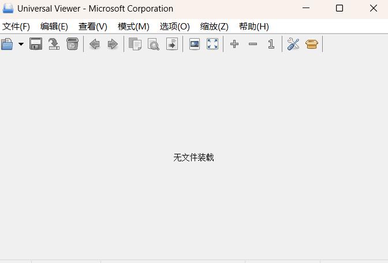Open the 编辑(E) menu
Image resolution: width=388 pixels, height=263 pixels.
click(54, 27)
